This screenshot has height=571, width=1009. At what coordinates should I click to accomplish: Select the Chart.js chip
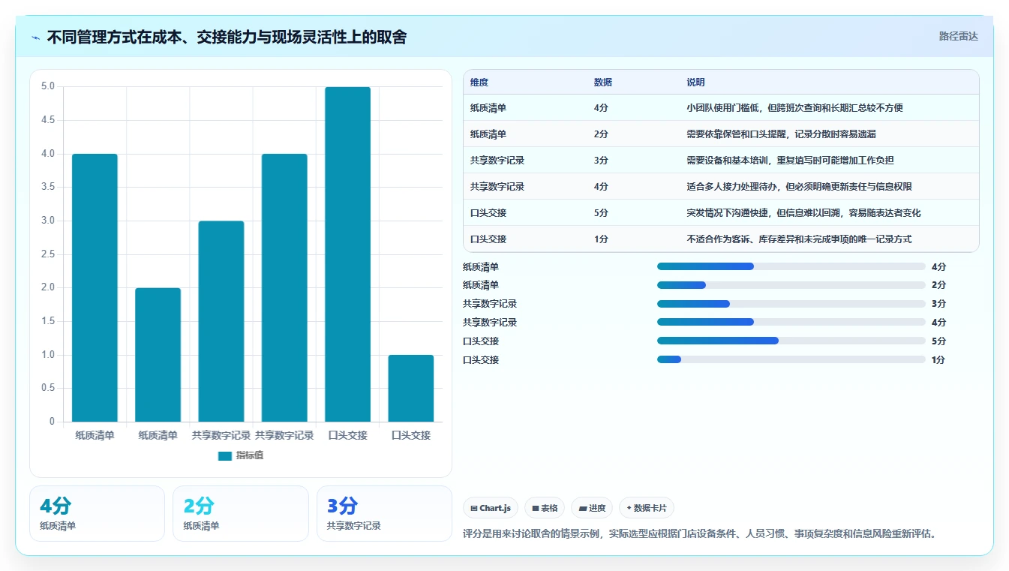pyautogui.click(x=491, y=508)
